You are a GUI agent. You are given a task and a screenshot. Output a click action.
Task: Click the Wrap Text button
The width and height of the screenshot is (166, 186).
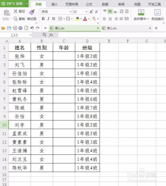tap(158, 15)
